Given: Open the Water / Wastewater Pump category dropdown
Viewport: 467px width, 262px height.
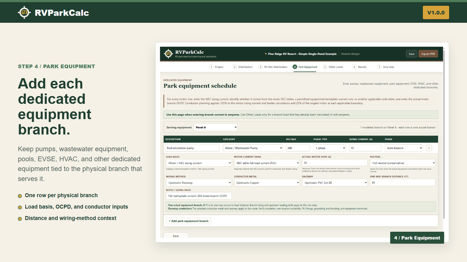Looking at the screenshot, I should tap(253, 148).
